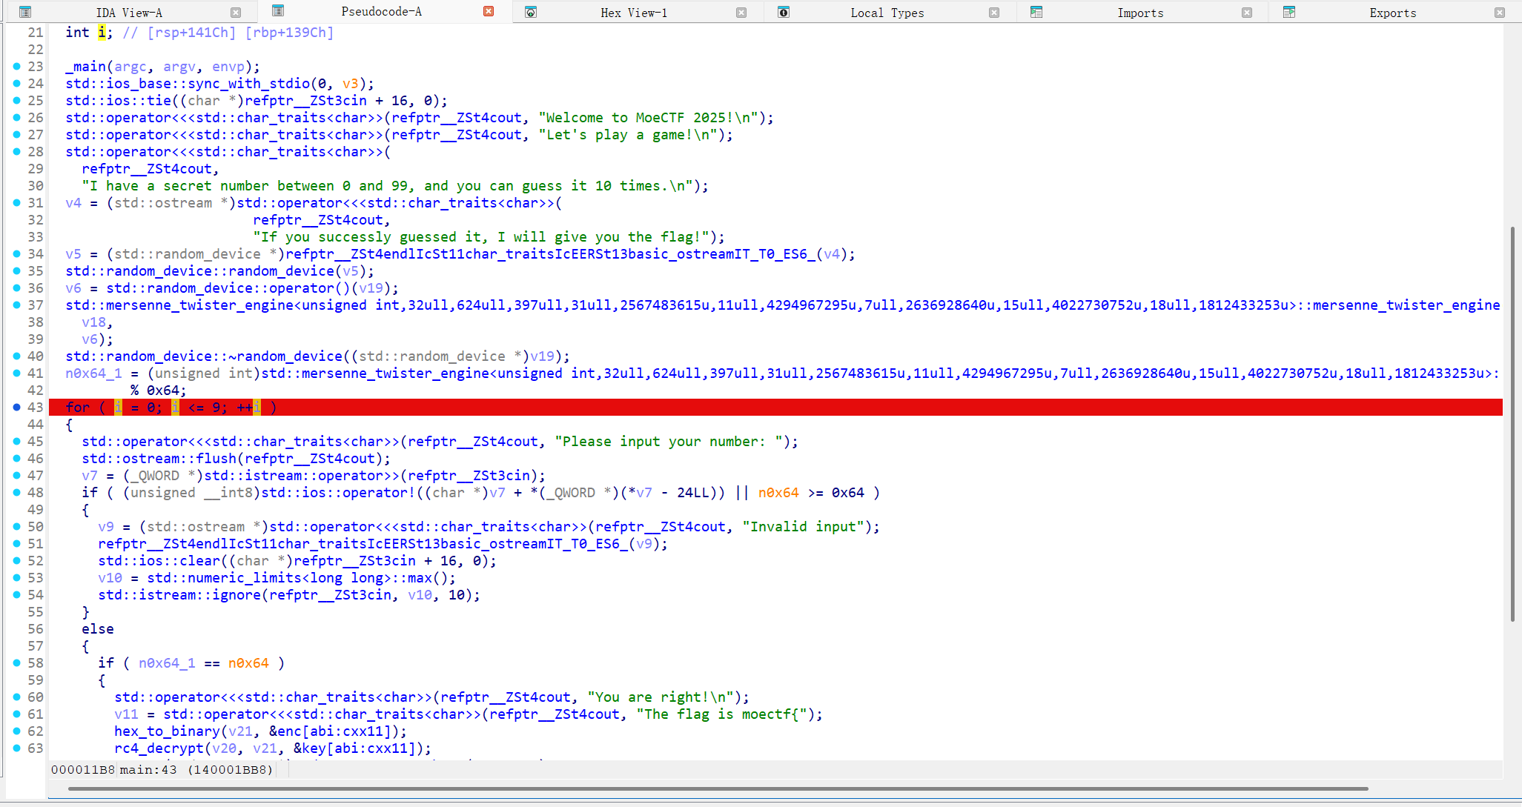Close the Imports tab with its X
Viewport: 1522px width, 807px height.
pyautogui.click(x=1247, y=13)
